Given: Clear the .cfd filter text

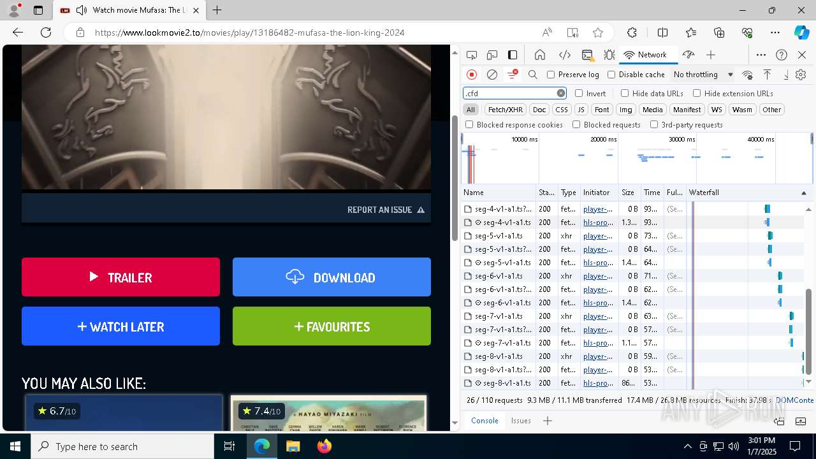Looking at the screenshot, I should tap(561, 93).
